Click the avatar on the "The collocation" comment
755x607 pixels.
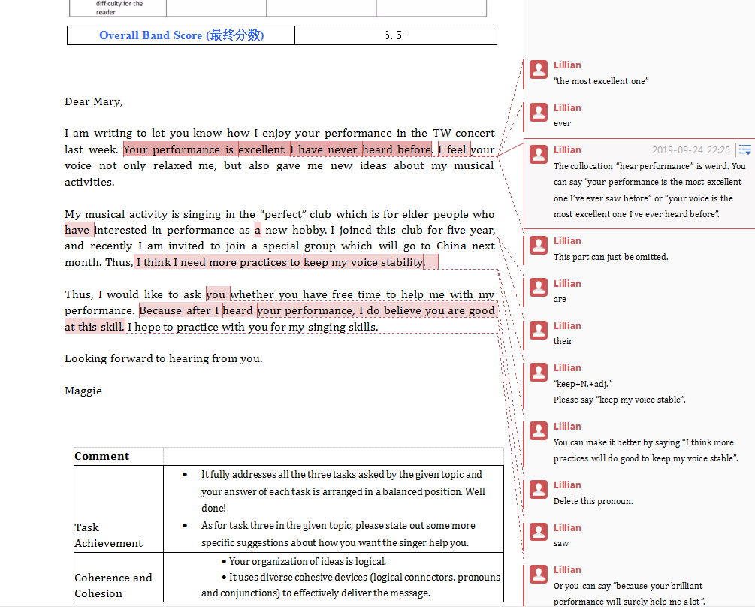[x=539, y=154]
